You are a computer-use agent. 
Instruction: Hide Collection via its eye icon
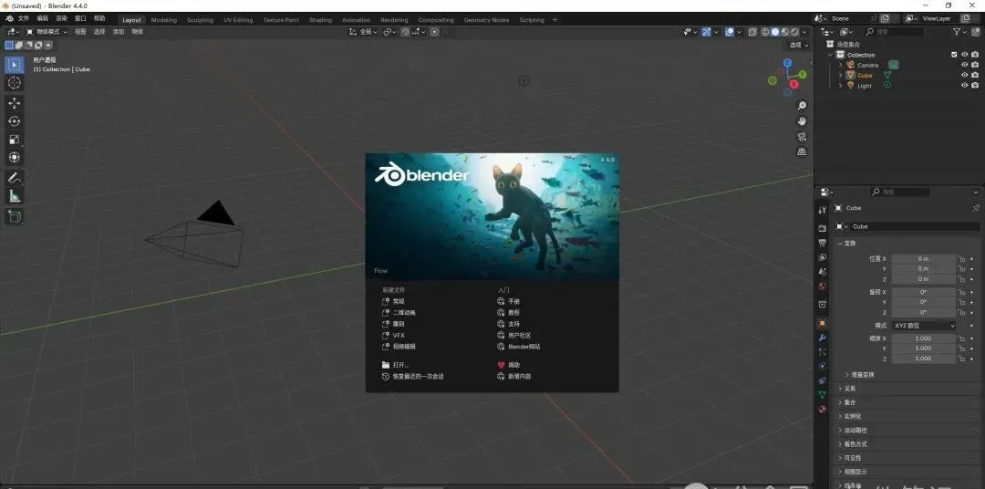point(964,55)
